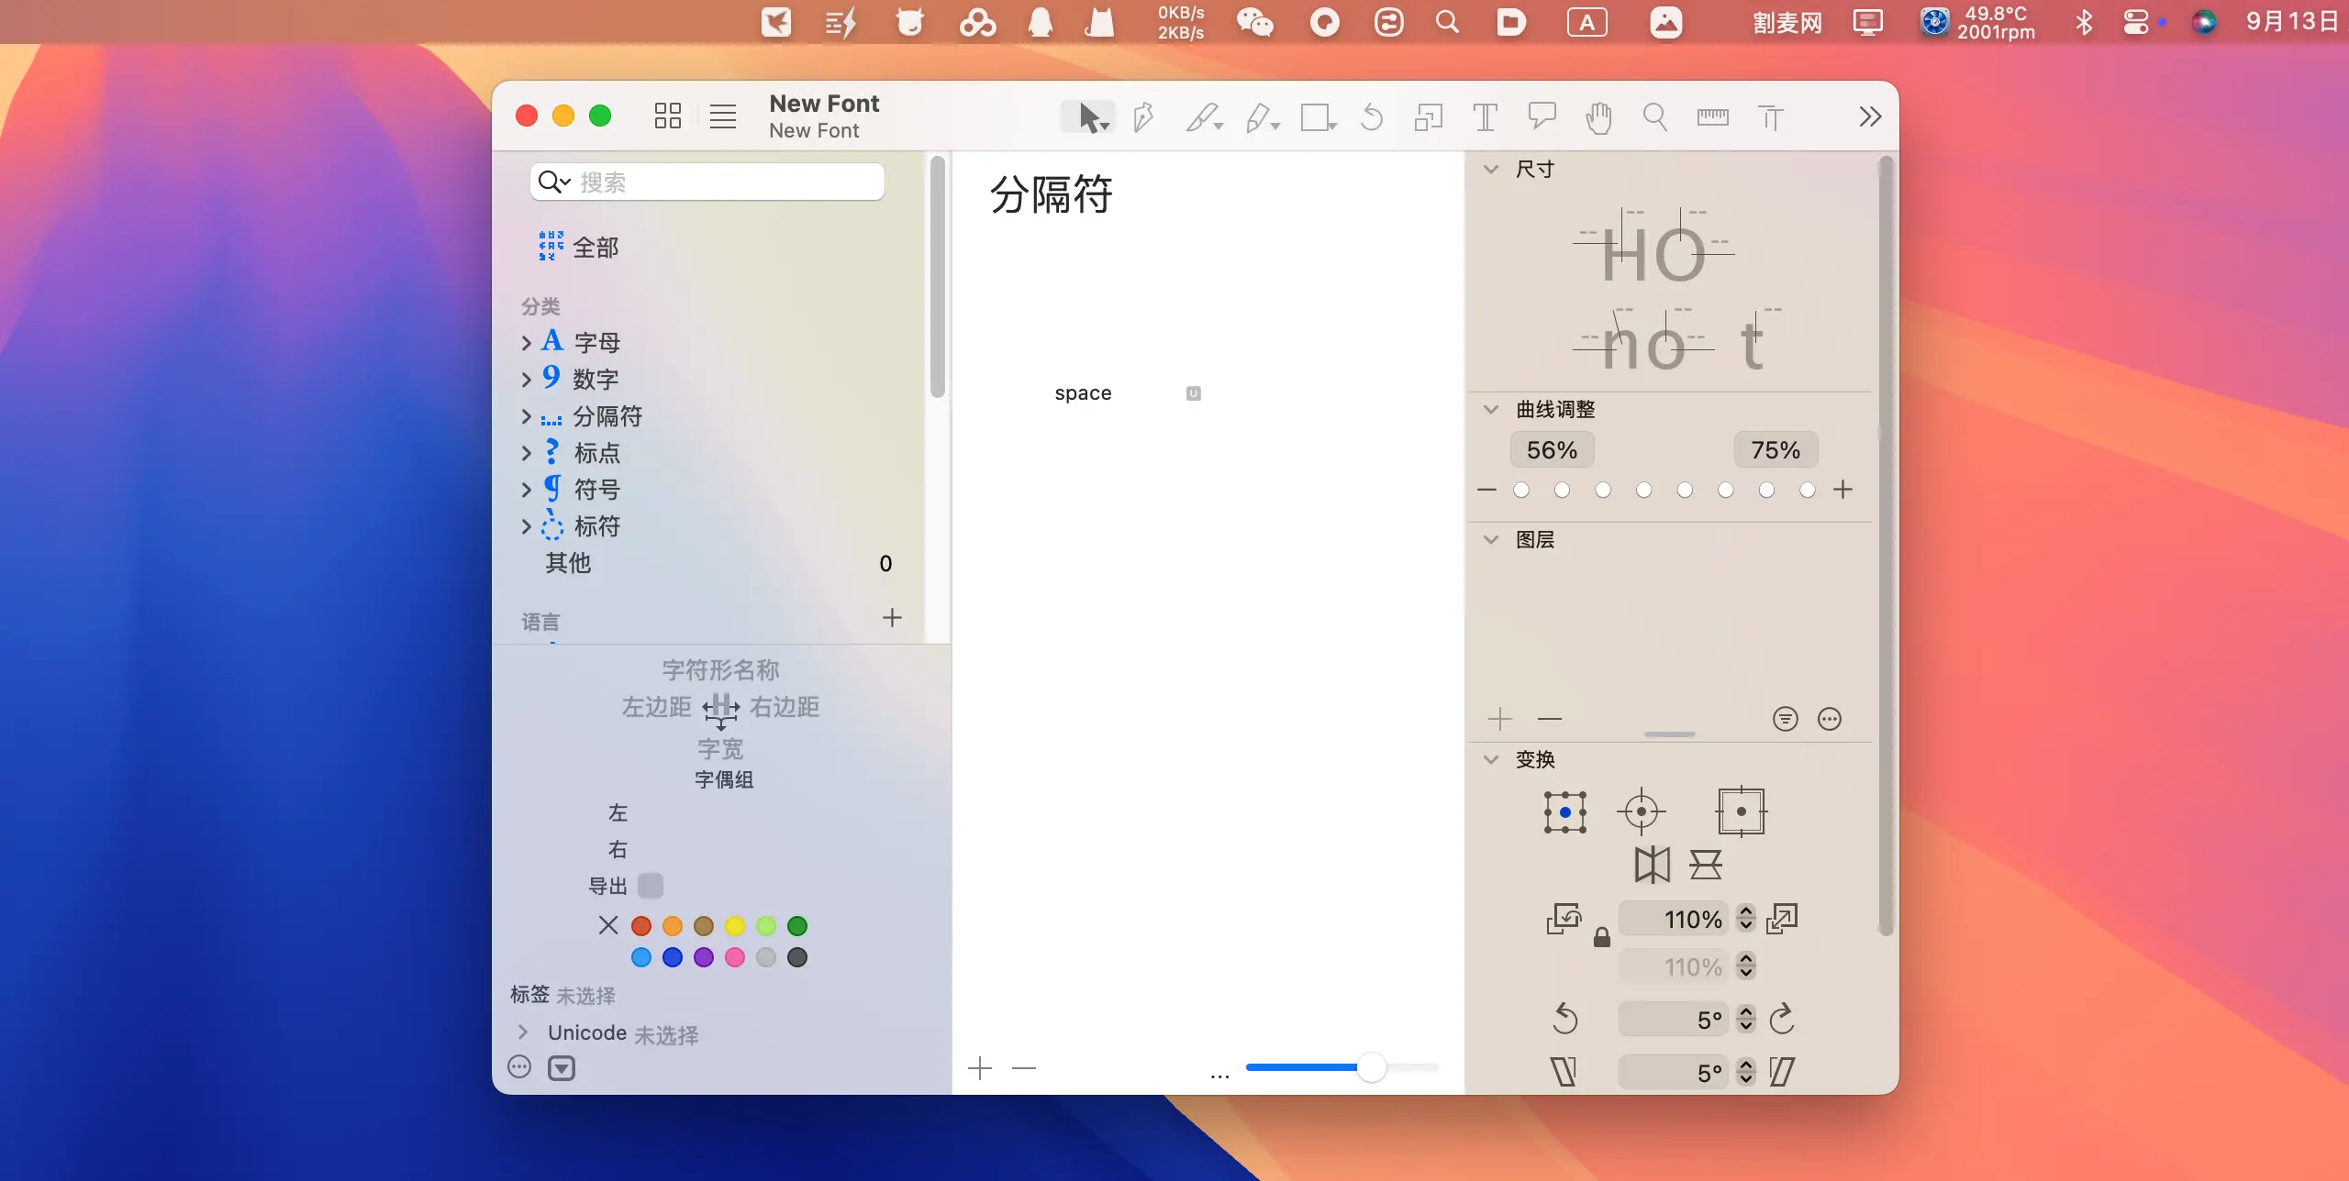Click the rotate clockwise icon

click(x=1782, y=1019)
